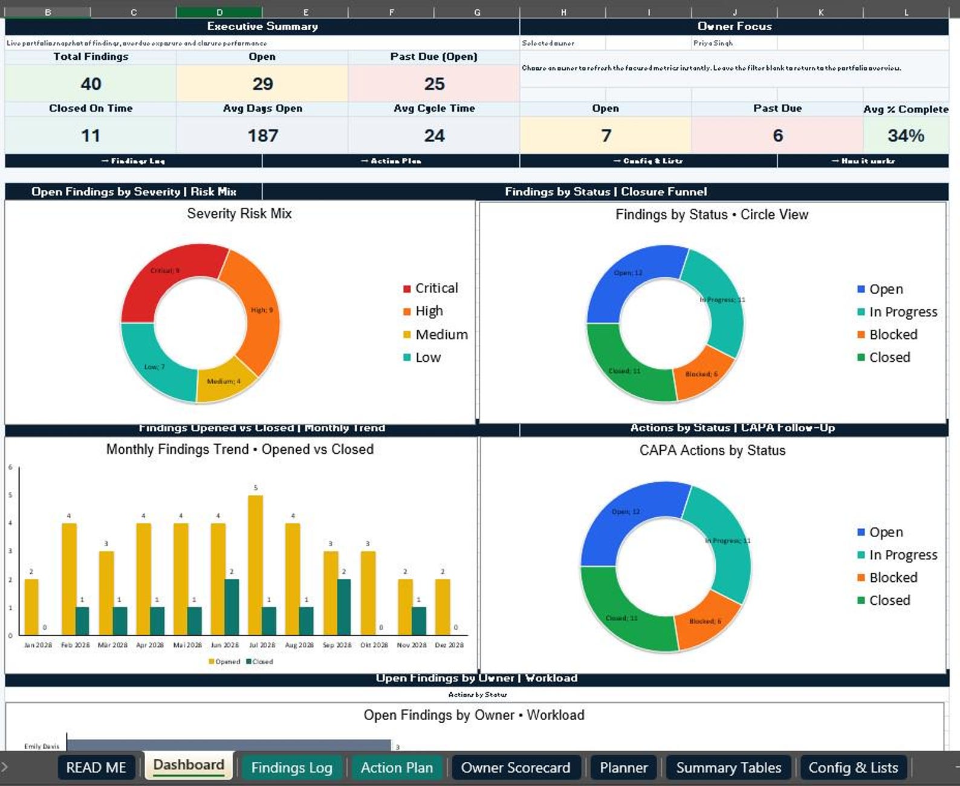This screenshot has height=786, width=960.
Task: Select the Avg Cycle Time value 24
Action: click(434, 135)
